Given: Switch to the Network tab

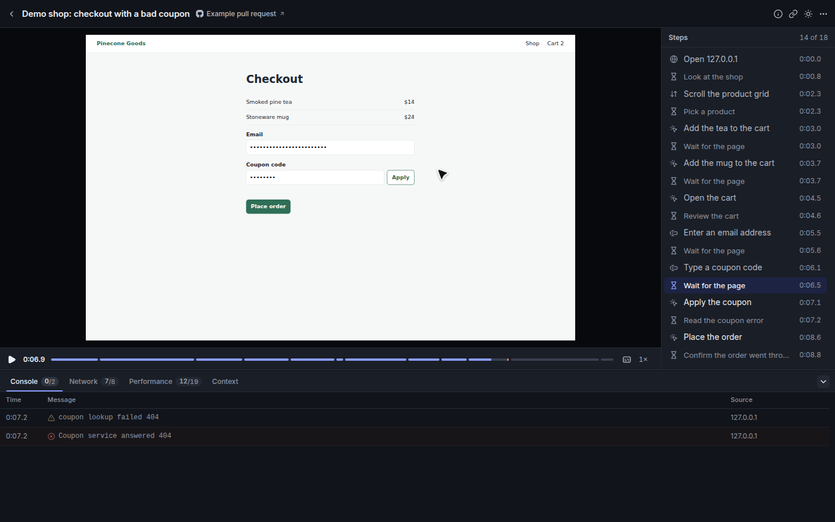Looking at the screenshot, I should click(93, 382).
